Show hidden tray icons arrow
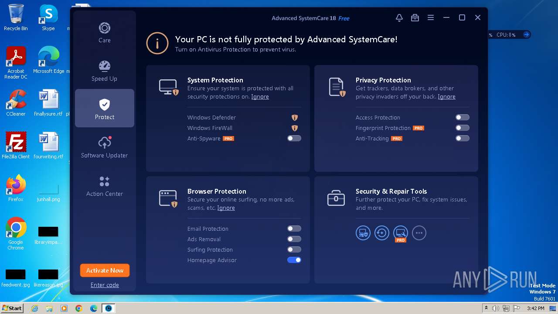This screenshot has width=558, height=314. [487, 308]
